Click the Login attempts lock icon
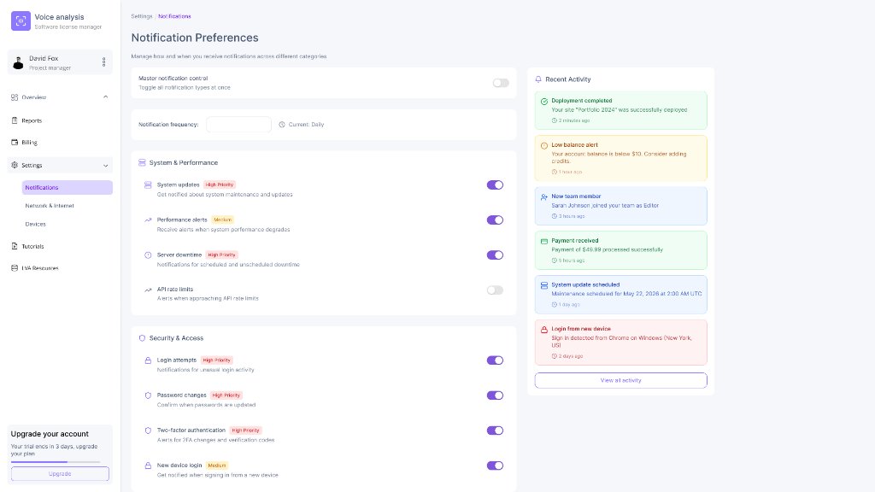The image size is (875, 492). point(148,360)
